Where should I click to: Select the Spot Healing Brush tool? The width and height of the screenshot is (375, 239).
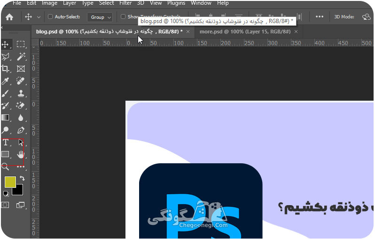point(21,81)
